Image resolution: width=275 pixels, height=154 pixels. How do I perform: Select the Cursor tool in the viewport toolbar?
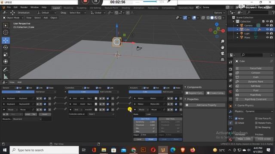[6, 33]
